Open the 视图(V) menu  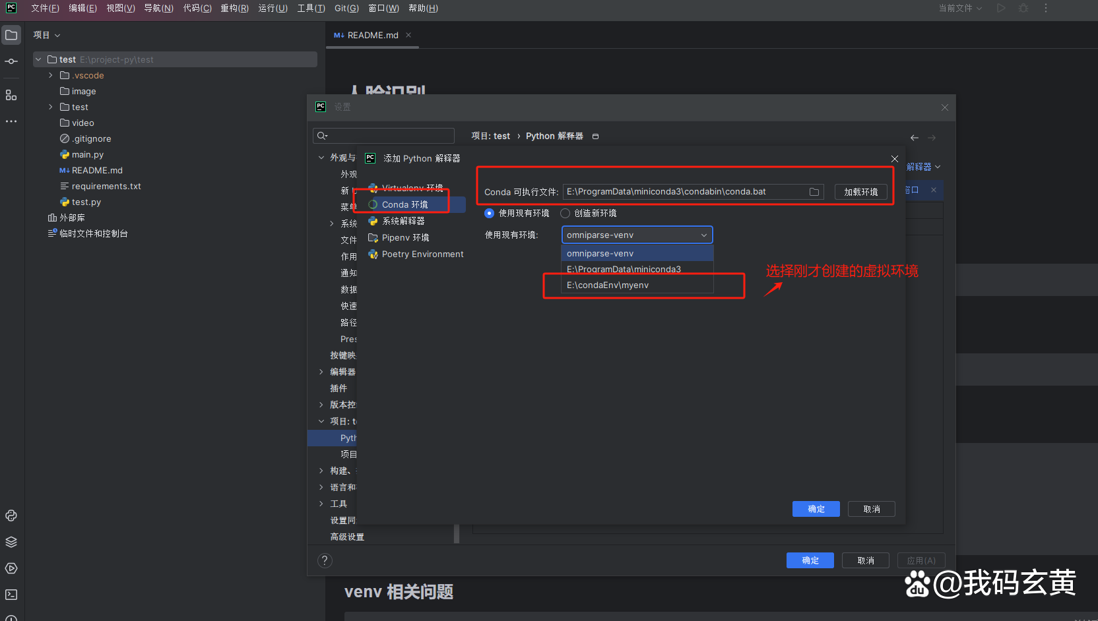tap(121, 8)
